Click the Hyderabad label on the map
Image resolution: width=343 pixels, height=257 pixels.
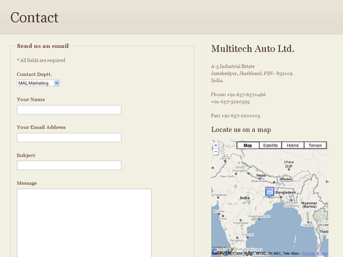(x=240, y=223)
